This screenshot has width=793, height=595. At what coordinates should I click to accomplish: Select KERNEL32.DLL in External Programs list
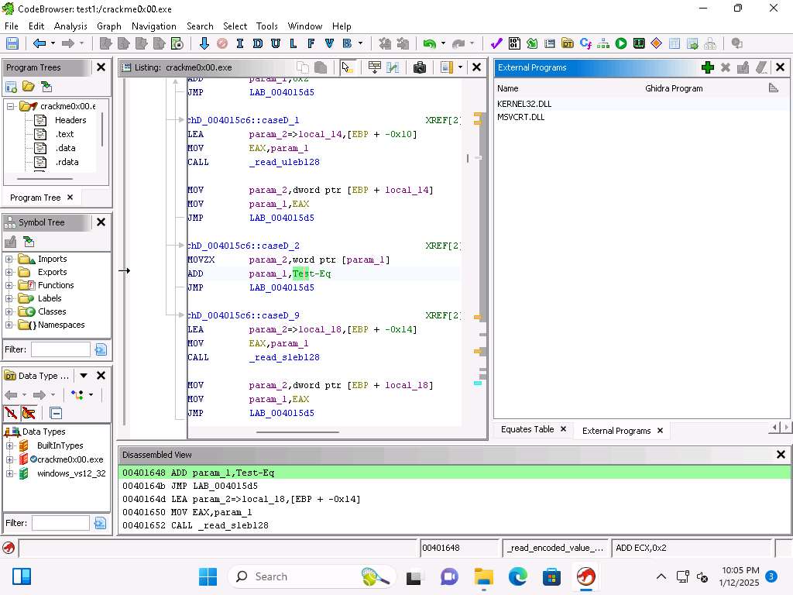pyautogui.click(x=524, y=104)
